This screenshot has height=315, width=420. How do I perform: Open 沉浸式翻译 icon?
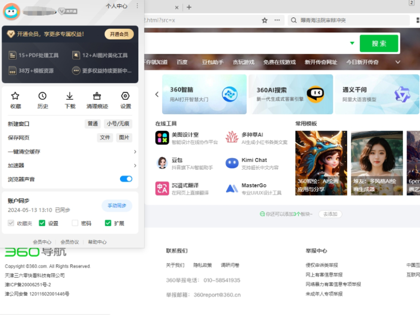click(x=162, y=189)
